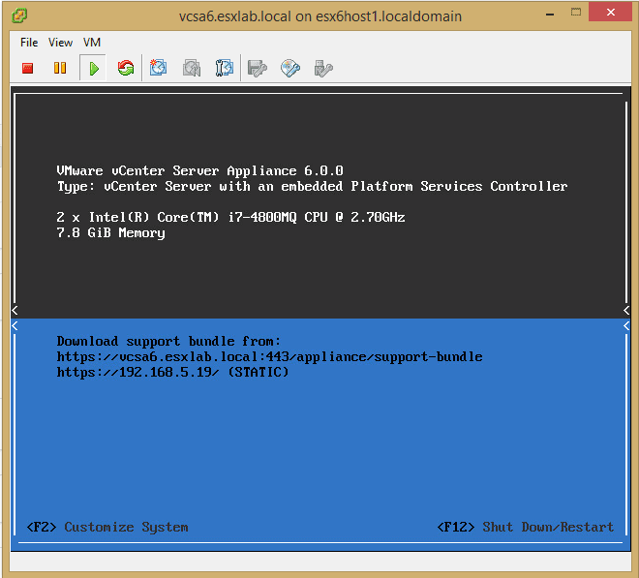Click the '7.8 GiB Memory' text
The image size is (639, 578).
(110, 232)
